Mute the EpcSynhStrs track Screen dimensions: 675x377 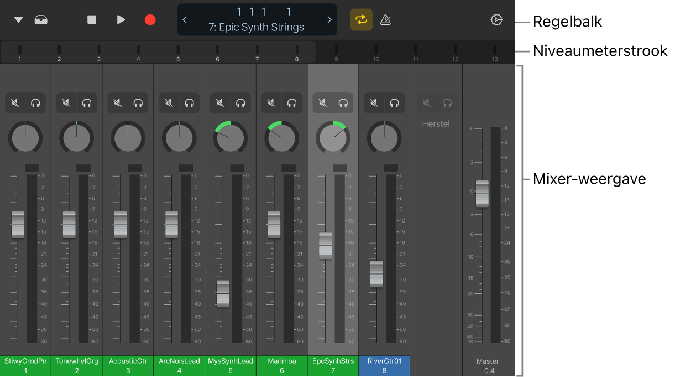pos(323,102)
